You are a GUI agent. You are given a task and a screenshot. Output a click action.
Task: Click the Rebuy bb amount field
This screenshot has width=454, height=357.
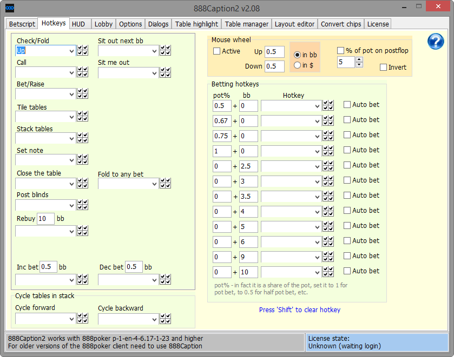pos(45,219)
